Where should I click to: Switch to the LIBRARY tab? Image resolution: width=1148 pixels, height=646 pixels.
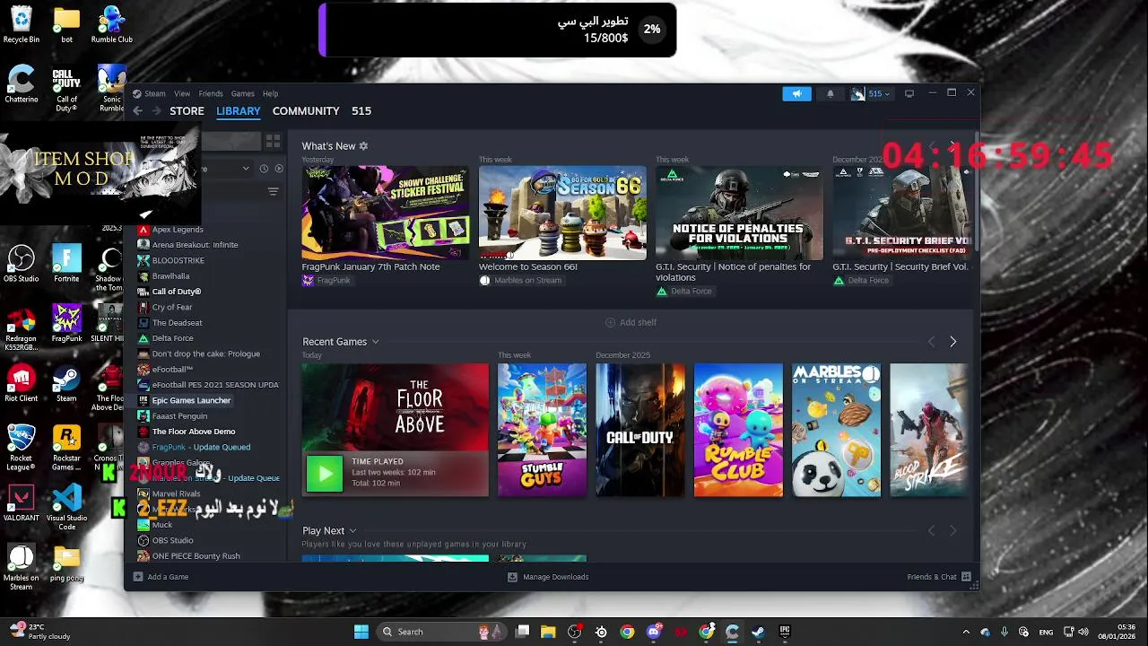point(239,110)
